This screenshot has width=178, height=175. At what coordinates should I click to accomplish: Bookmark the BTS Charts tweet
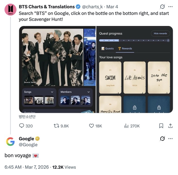[x=161, y=126]
